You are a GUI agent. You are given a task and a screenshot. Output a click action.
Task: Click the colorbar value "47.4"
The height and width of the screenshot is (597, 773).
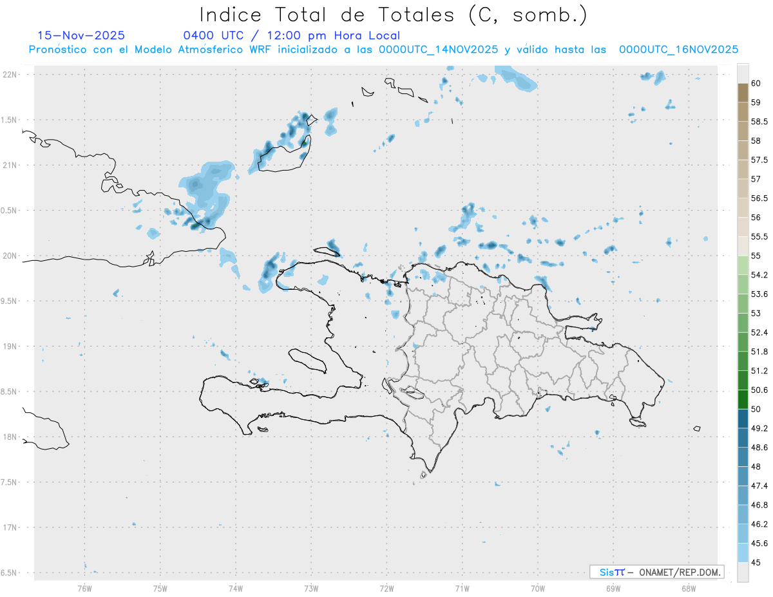(x=759, y=486)
